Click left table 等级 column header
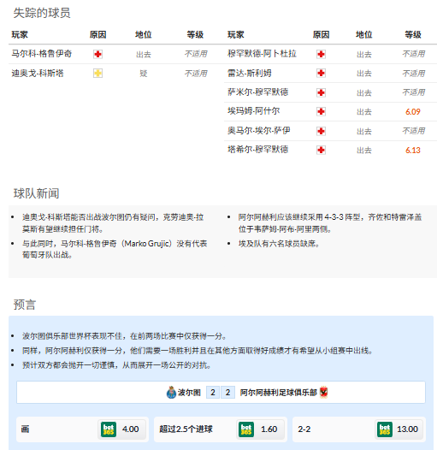The width and height of the screenshot is (437, 450). (x=195, y=35)
